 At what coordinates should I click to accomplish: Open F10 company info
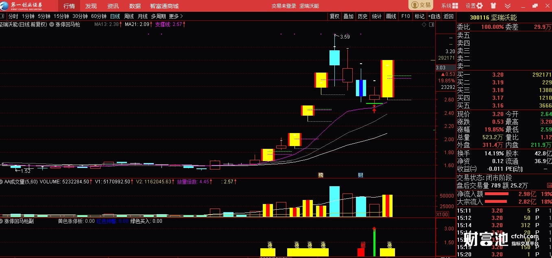click(x=406, y=16)
